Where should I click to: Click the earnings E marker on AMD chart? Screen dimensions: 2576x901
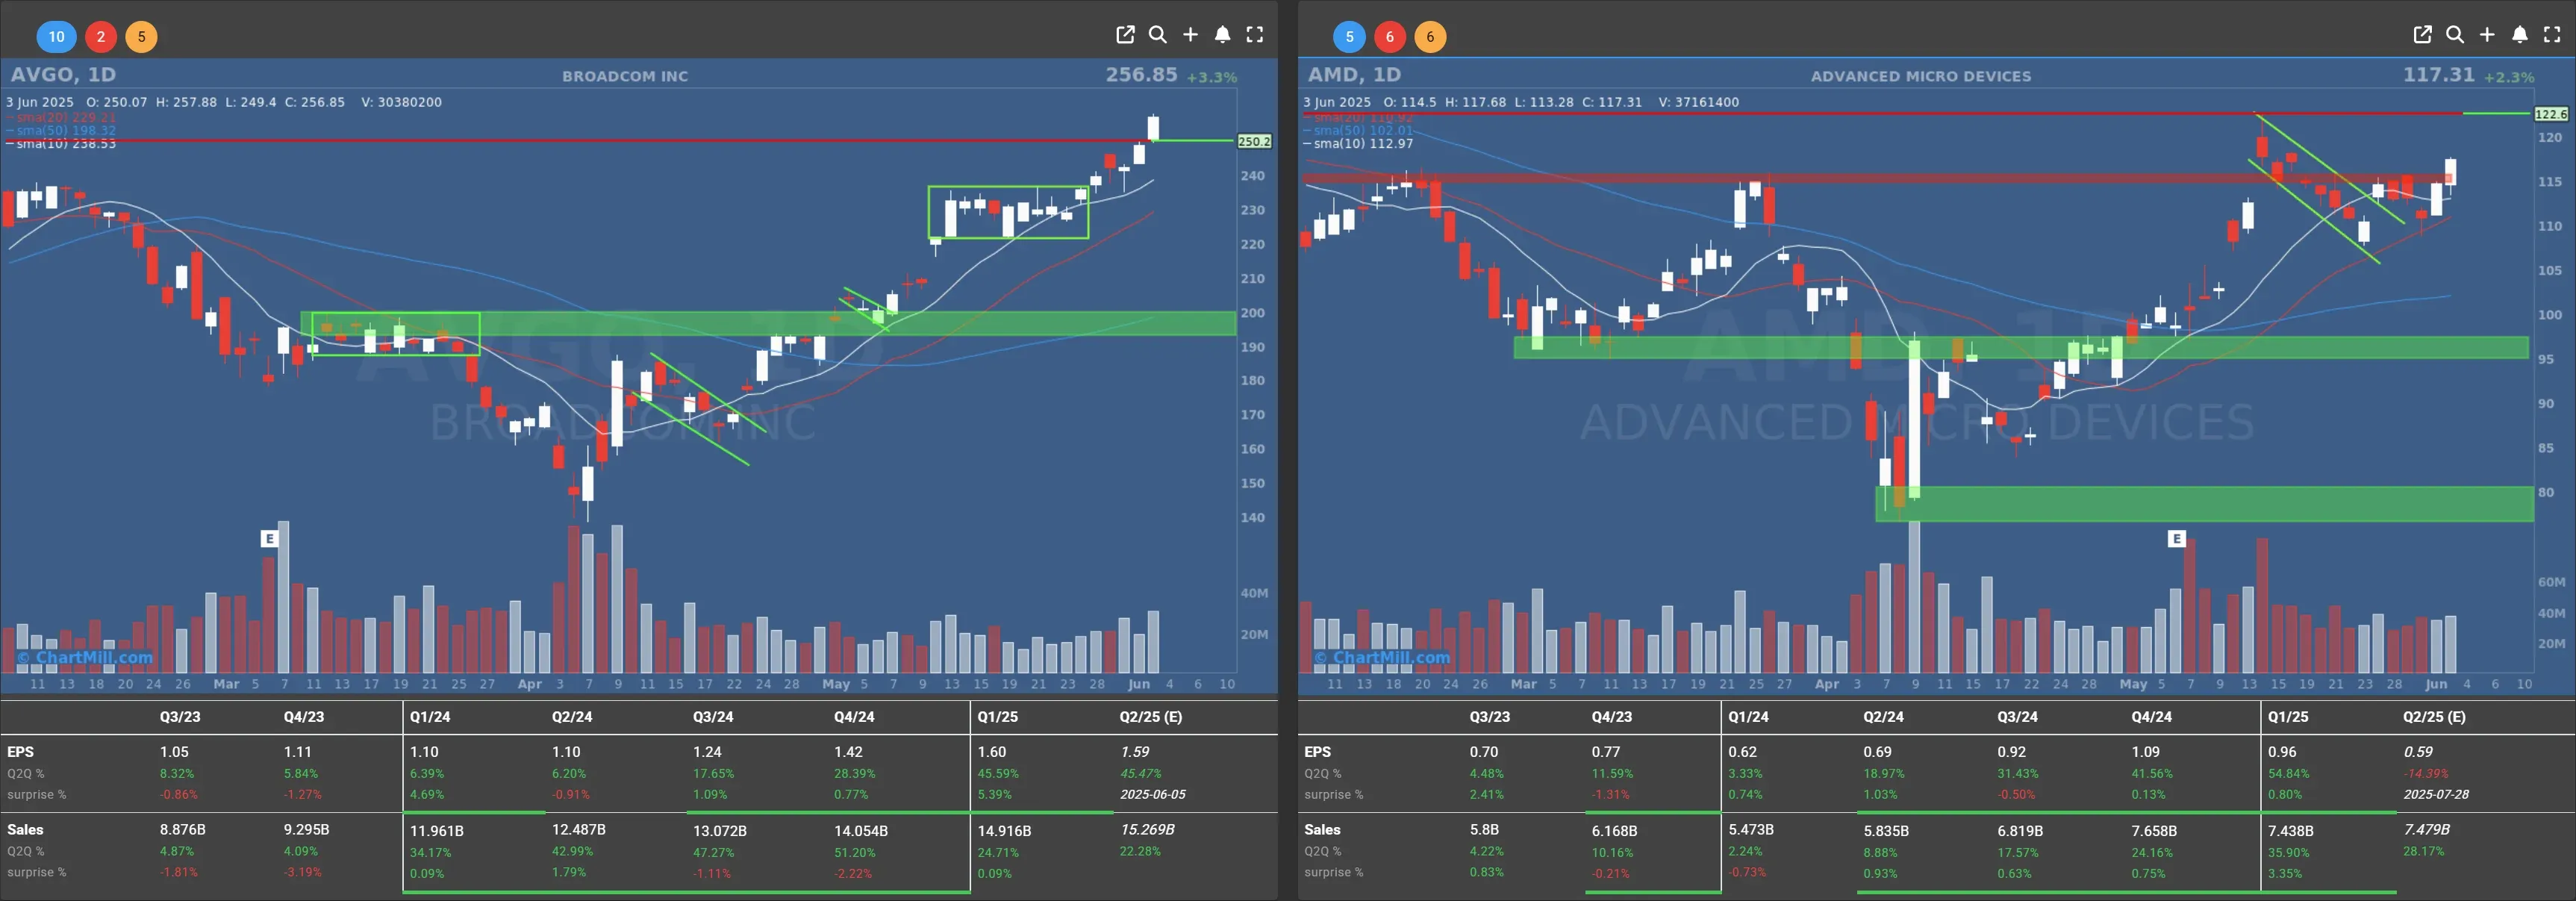click(x=2176, y=538)
